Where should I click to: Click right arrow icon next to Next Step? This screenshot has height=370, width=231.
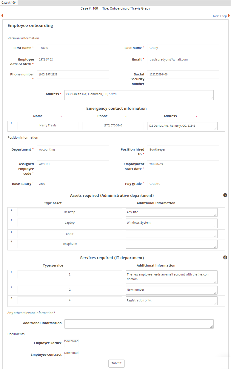tap(229, 16)
